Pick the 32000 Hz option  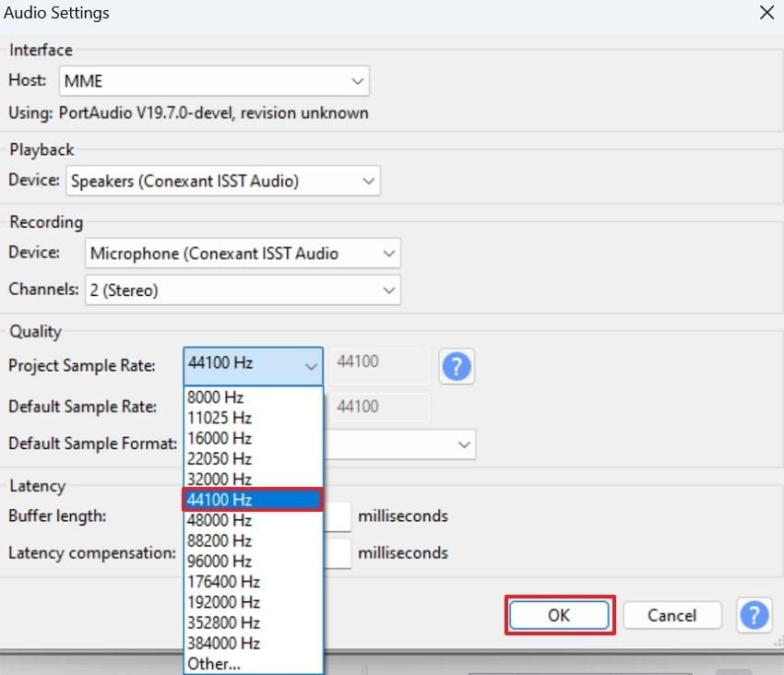click(253, 479)
